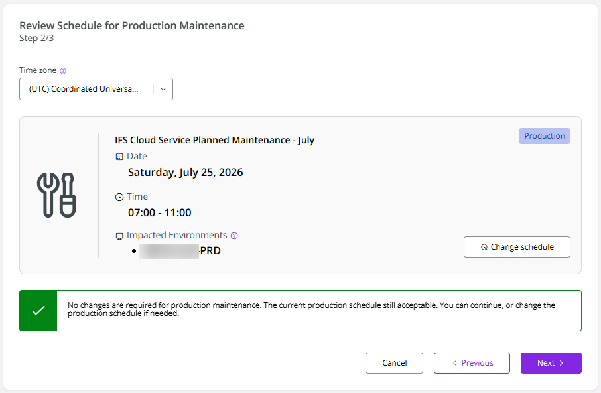Click the Impacted Environments help icon
The width and height of the screenshot is (601, 393).
(234, 236)
